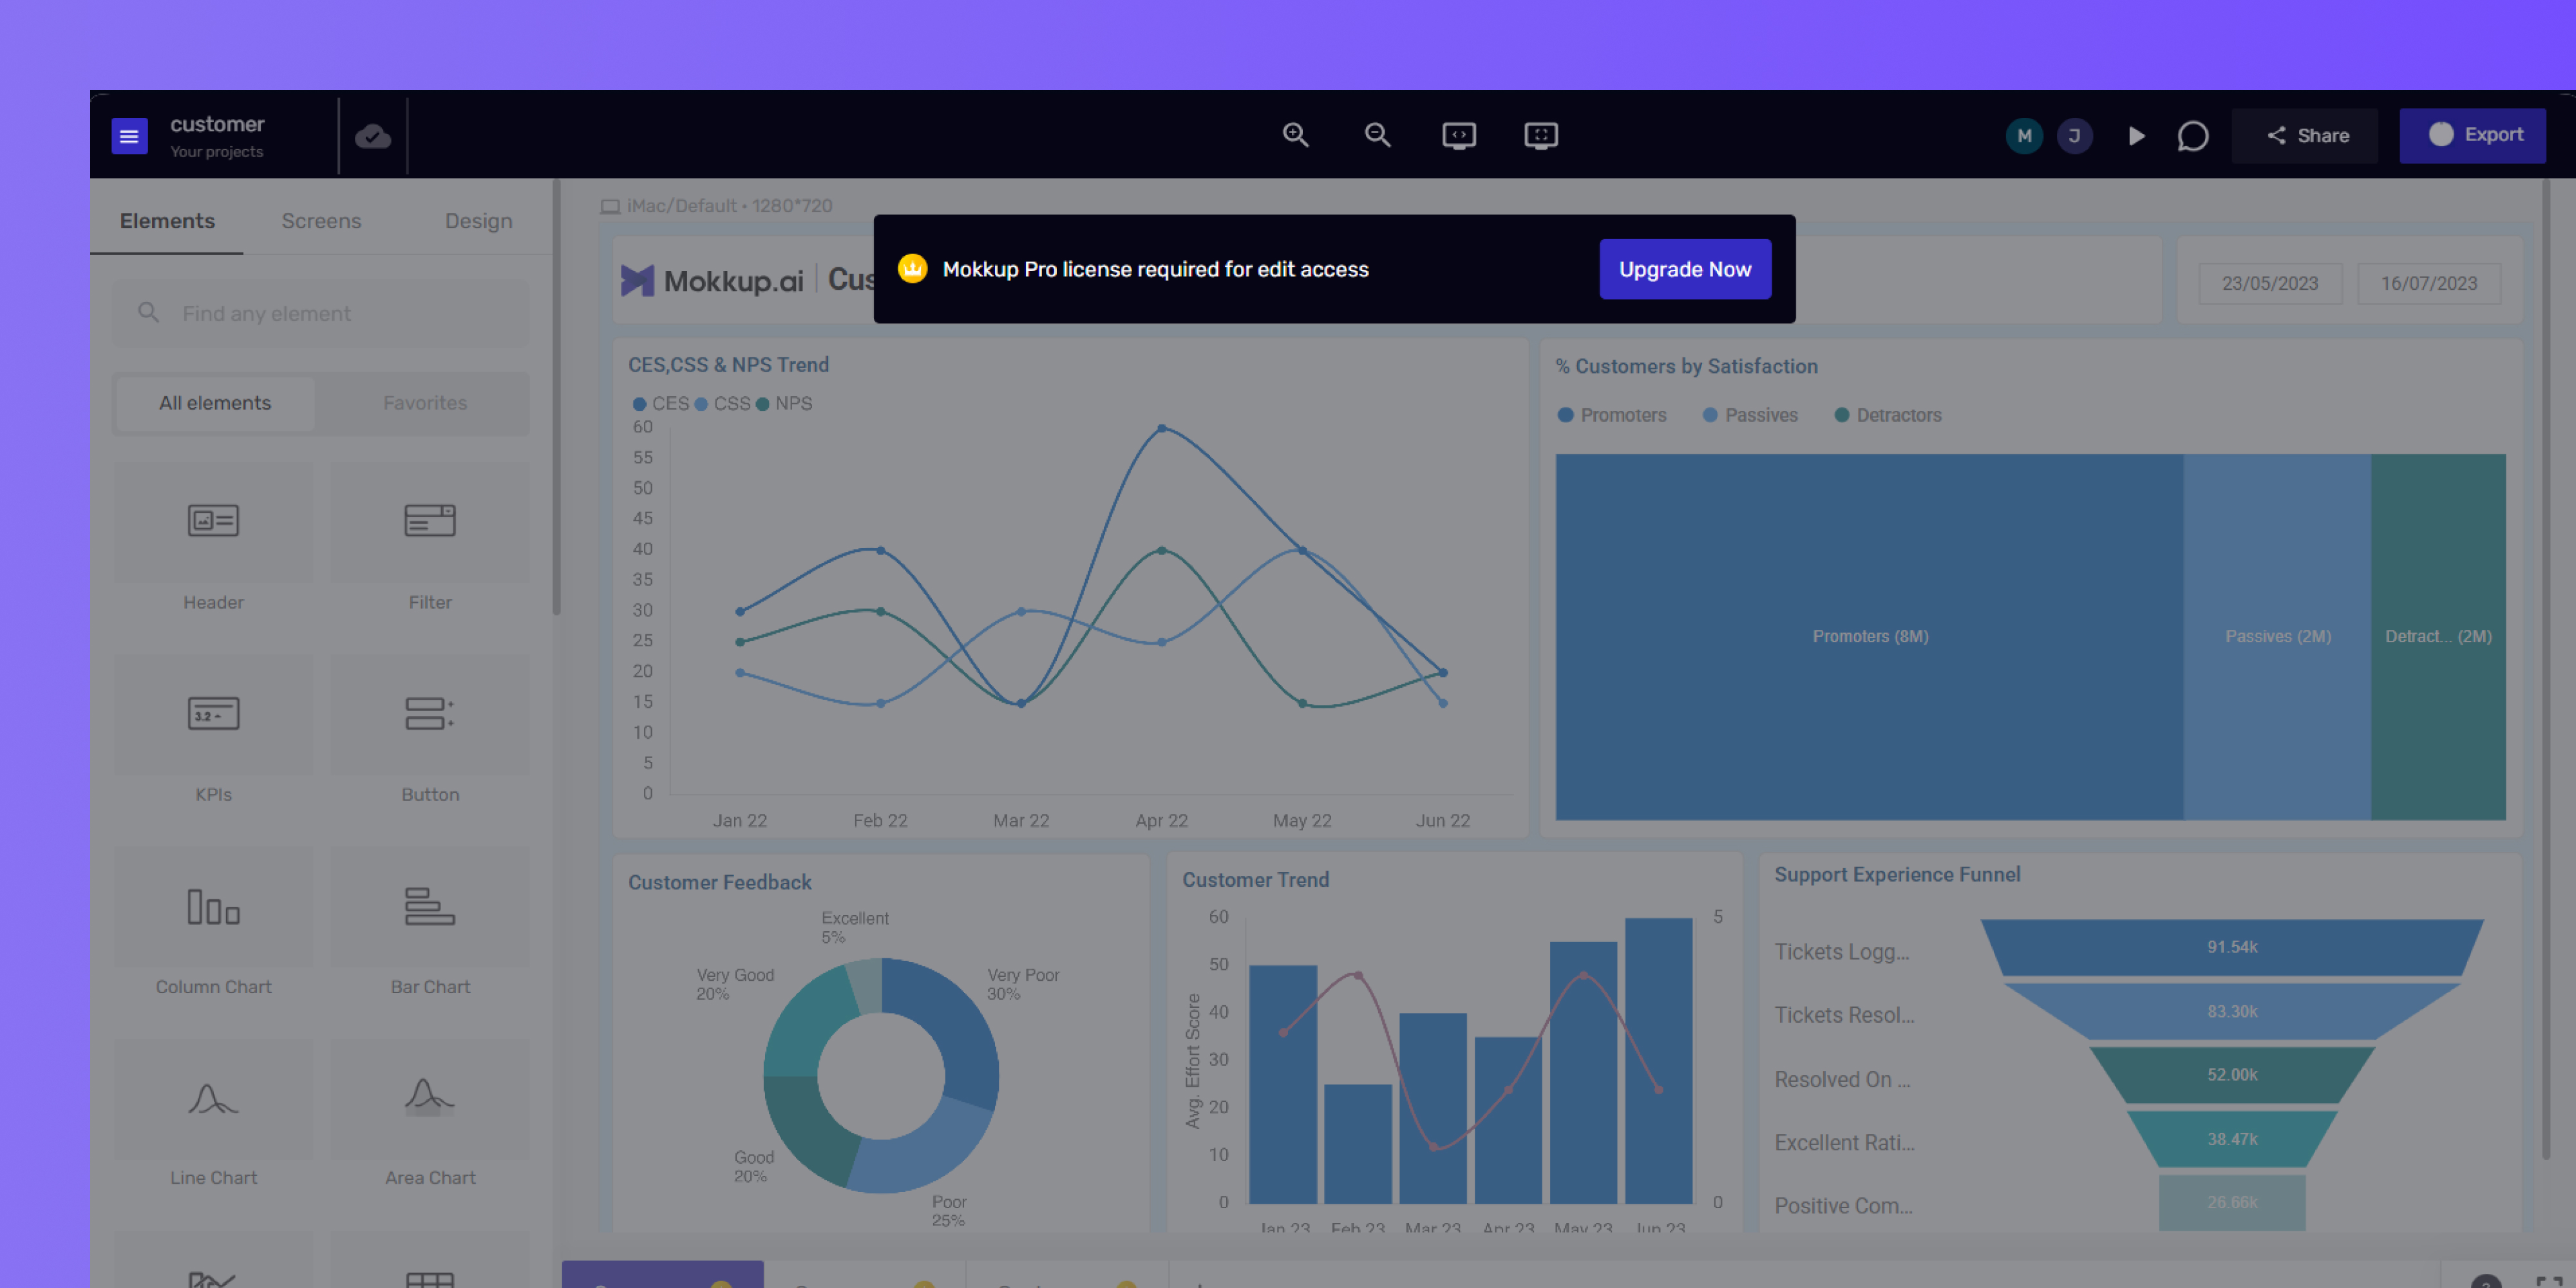Click the 'Excellent 5%' donut label
The width and height of the screenshot is (2576, 1288).
tap(854, 927)
